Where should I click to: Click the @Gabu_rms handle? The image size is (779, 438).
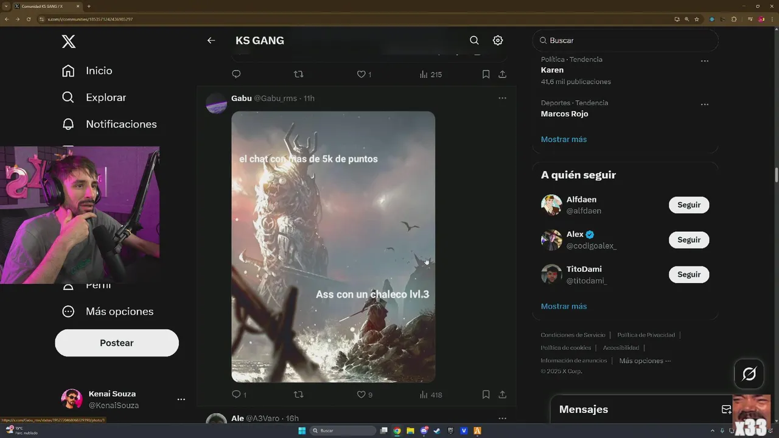[x=275, y=98]
